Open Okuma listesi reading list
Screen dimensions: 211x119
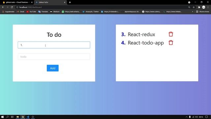(202, 12)
